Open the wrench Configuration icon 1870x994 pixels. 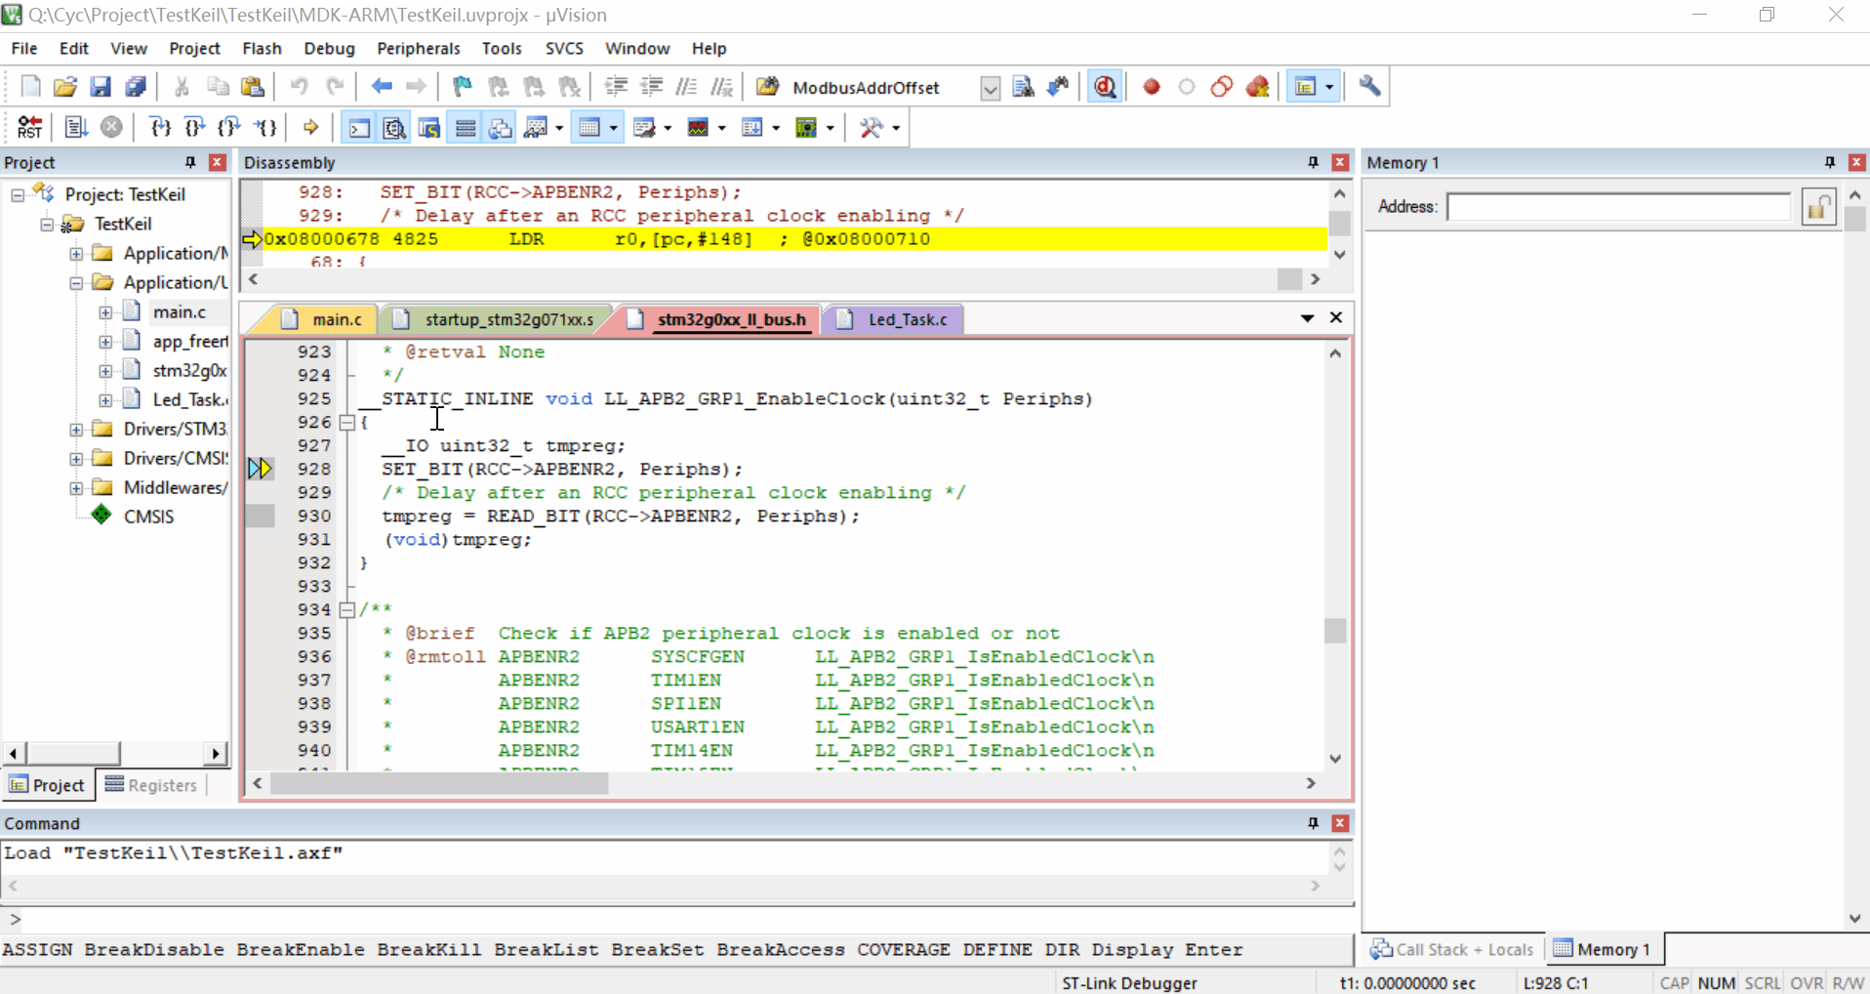coord(1369,87)
